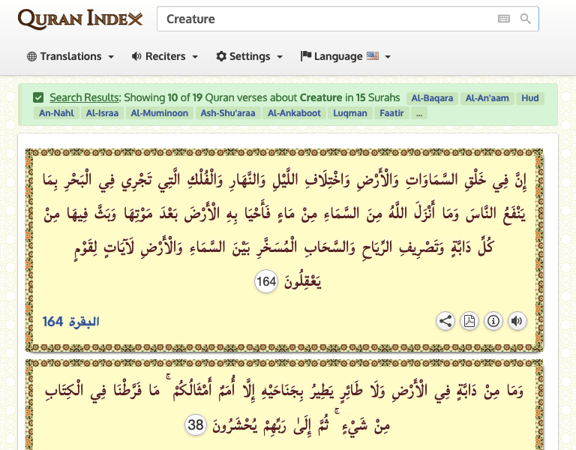Filter results by Al-An'aam surah

click(x=487, y=98)
